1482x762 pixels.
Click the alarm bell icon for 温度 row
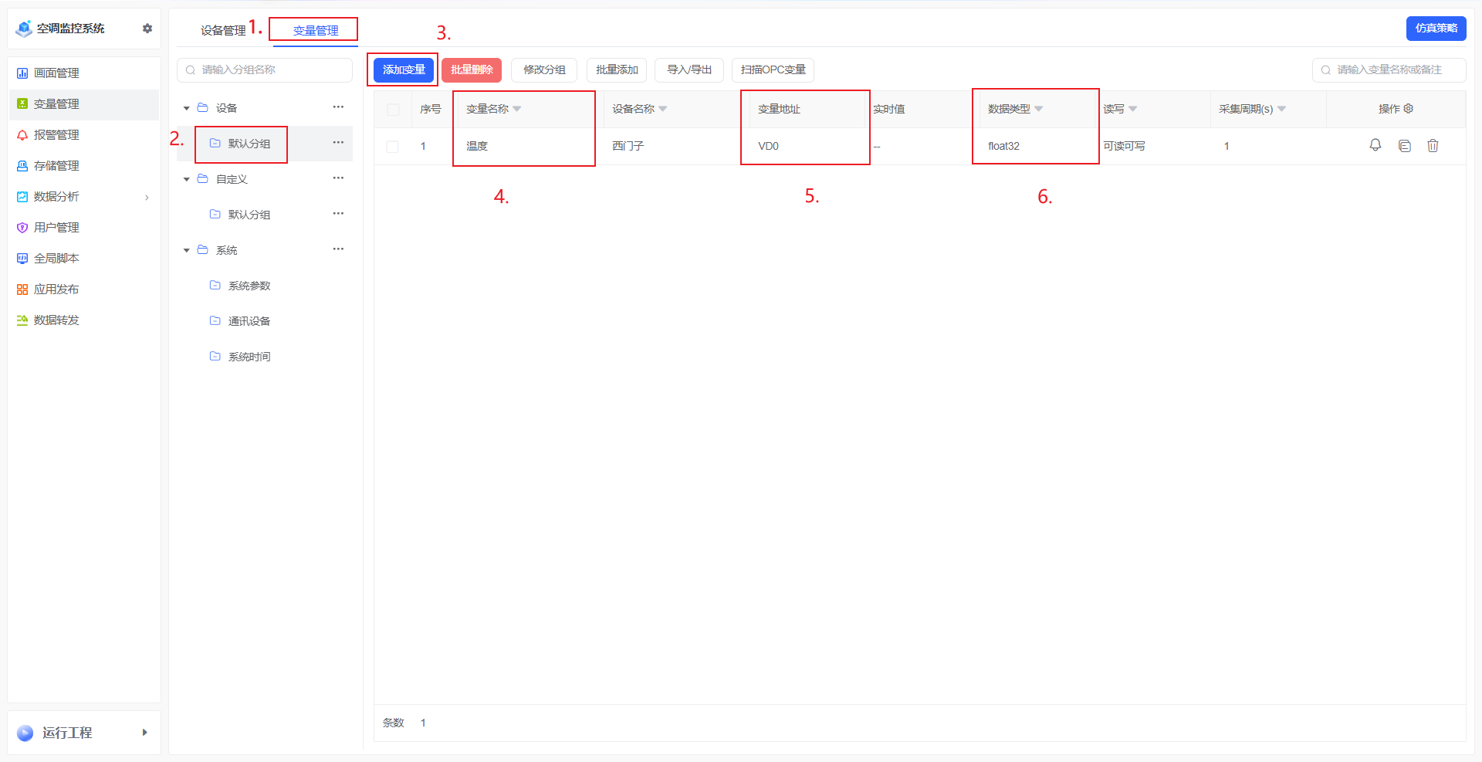[1375, 145]
